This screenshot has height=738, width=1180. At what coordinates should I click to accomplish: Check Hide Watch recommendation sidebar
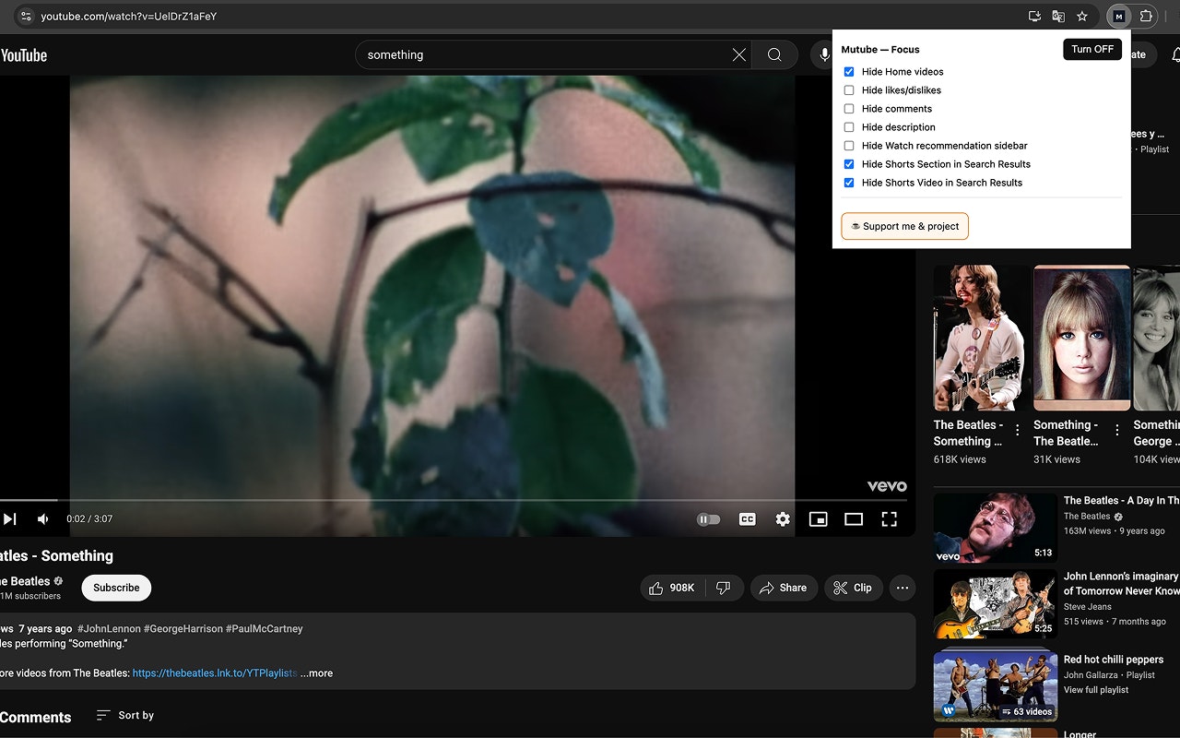pyautogui.click(x=848, y=145)
